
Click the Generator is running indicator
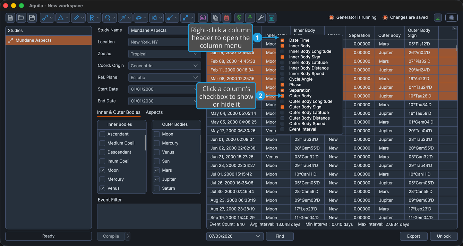click(x=352, y=17)
